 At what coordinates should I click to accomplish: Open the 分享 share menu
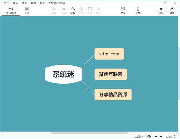(138, 11)
